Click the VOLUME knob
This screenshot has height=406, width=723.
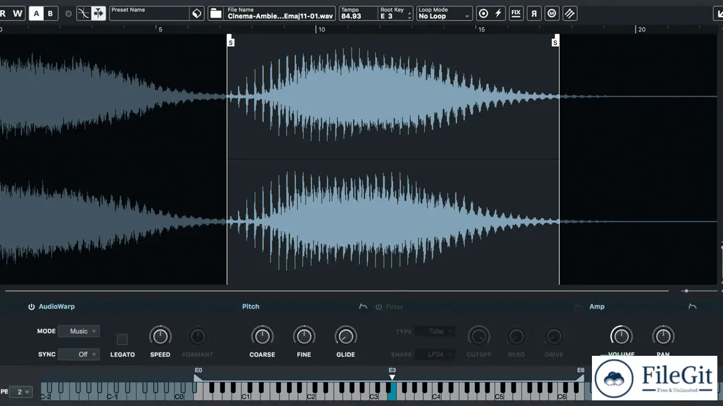(x=621, y=337)
